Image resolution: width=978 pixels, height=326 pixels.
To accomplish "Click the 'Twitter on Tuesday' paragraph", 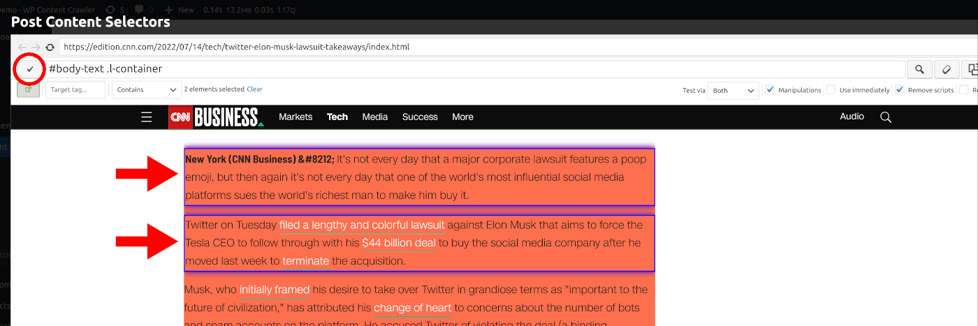I will (419, 243).
